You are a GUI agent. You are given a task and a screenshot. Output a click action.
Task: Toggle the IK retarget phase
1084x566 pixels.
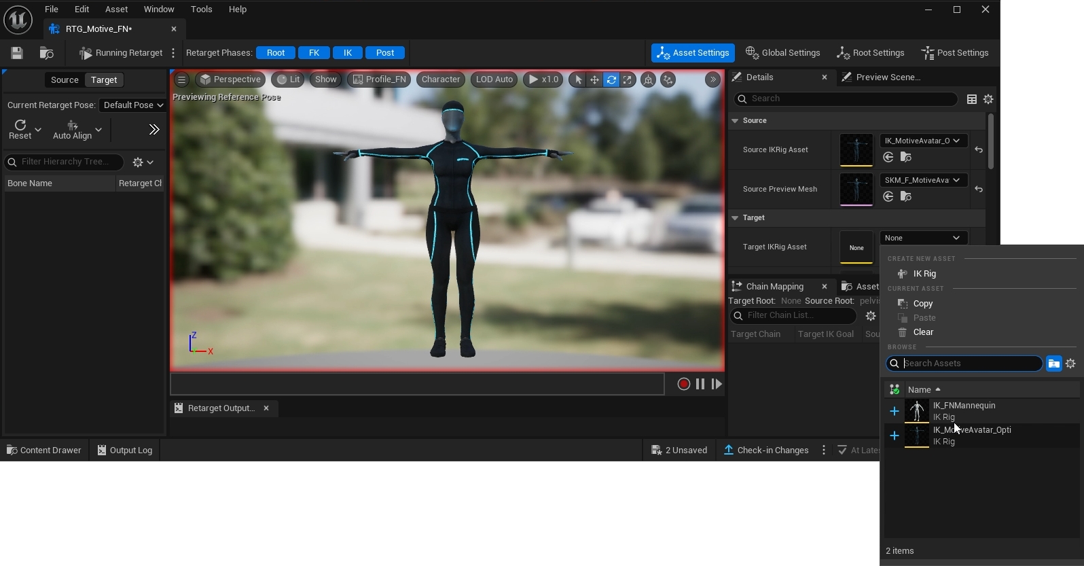coord(347,53)
